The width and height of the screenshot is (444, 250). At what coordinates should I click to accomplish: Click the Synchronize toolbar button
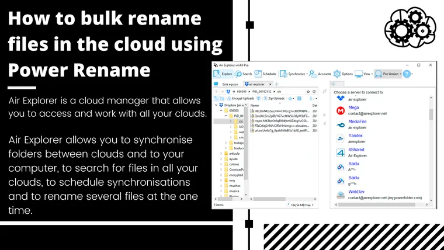click(x=294, y=74)
